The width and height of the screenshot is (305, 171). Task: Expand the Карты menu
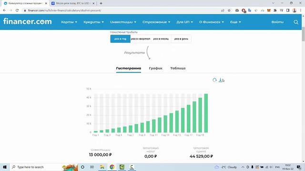69,22
